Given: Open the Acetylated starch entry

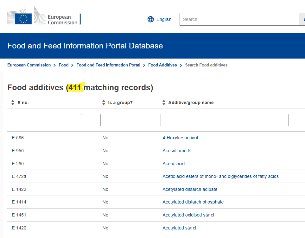Looking at the screenshot, I should tap(180, 228).
